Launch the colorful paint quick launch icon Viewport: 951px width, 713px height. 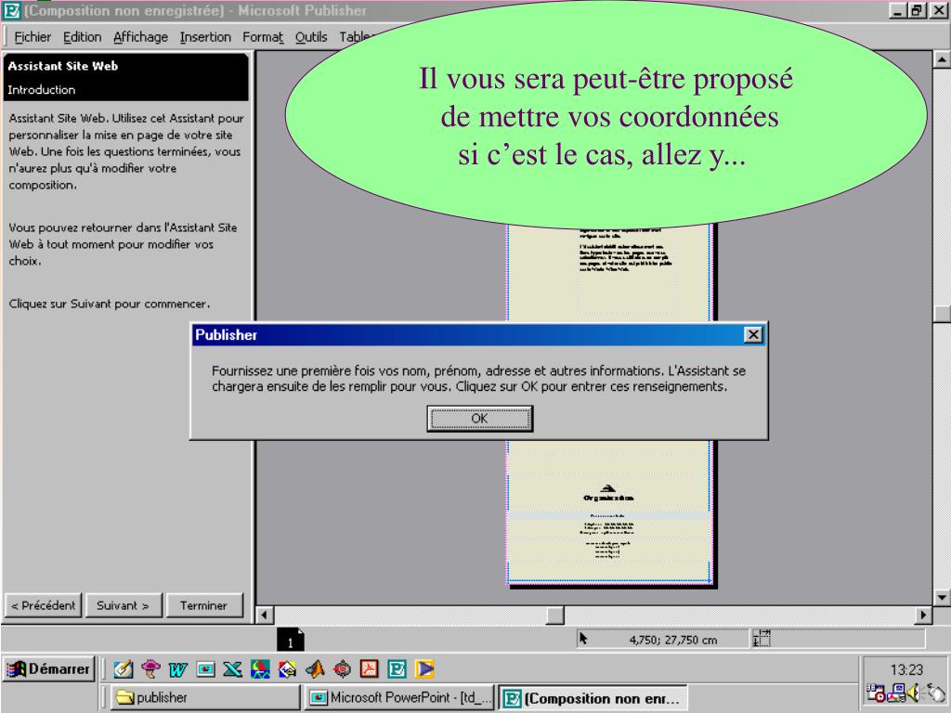[260, 668]
